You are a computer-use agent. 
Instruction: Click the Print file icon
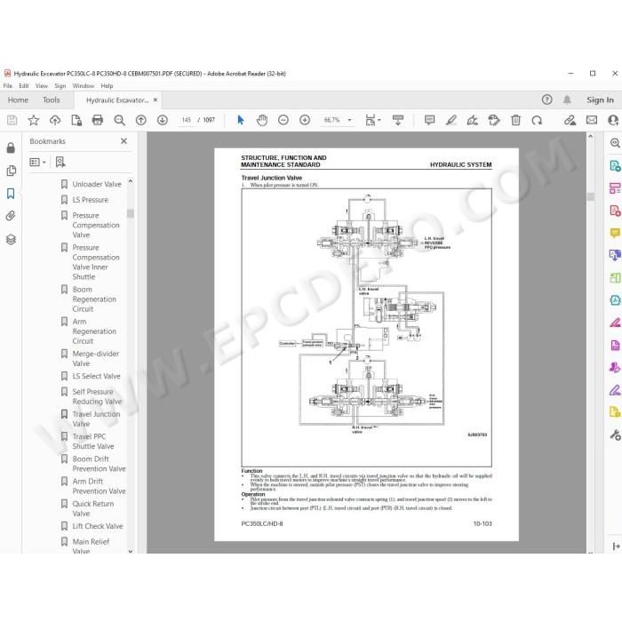[x=97, y=120]
